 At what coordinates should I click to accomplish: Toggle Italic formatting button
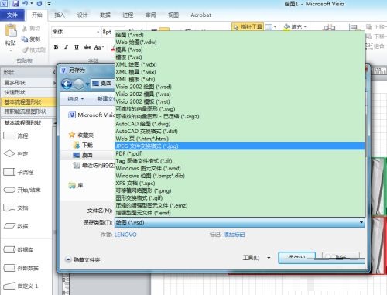click(x=67, y=47)
